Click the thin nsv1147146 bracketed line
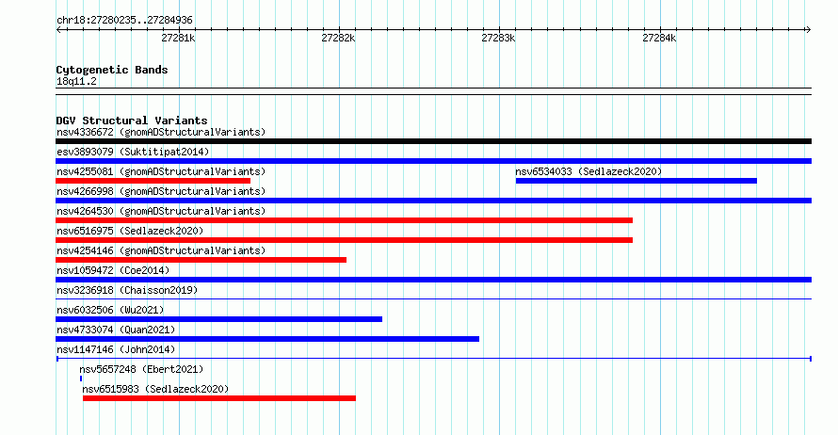Image resolution: width=838 pixels, height=435 pixels. pyautogui.click(x=433, y=359)
